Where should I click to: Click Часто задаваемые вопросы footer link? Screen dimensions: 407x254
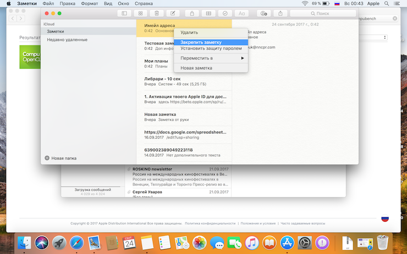[302, 223]
